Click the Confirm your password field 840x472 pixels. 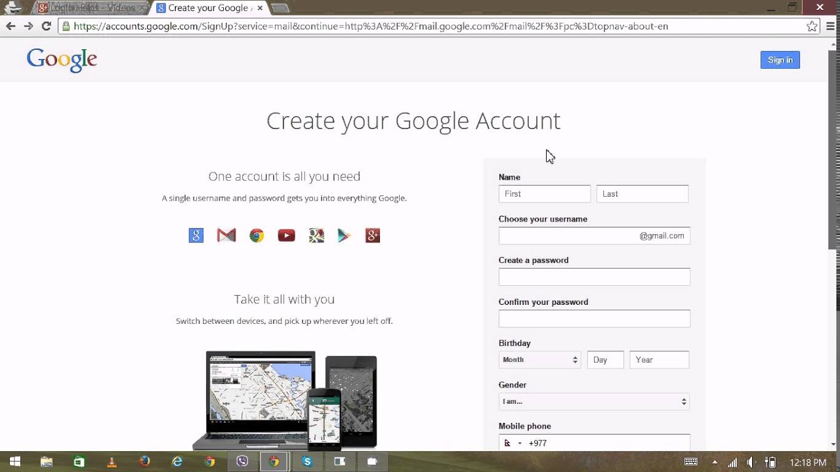click(594, 319)
